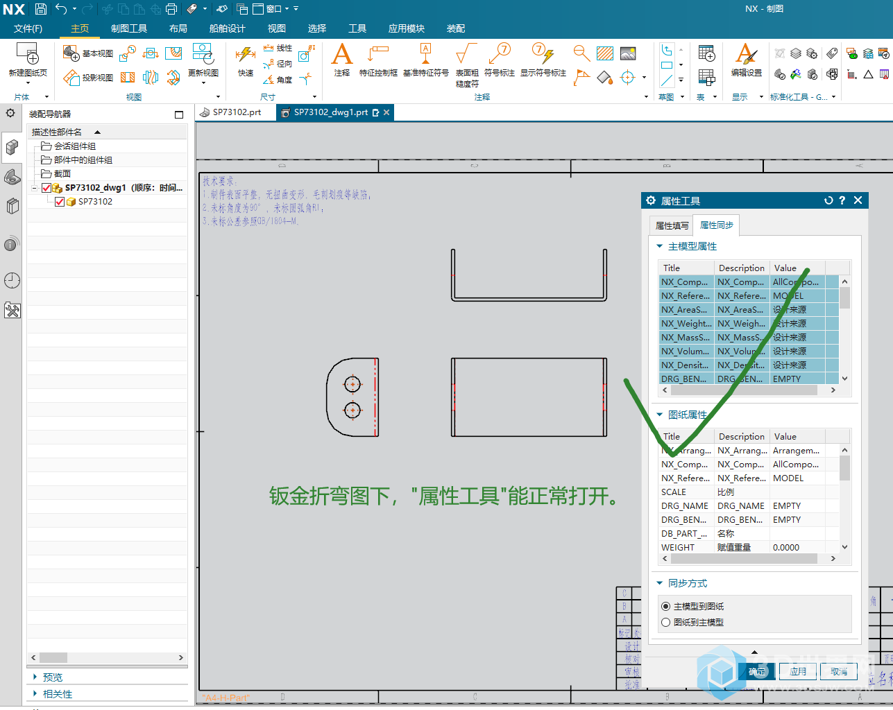Select the WEIGHT row in 图纸属性 table
This screenshot has width=893, height=710.
tap(749, 547)
